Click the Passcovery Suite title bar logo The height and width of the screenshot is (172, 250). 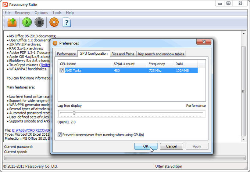tap(5, 5)
